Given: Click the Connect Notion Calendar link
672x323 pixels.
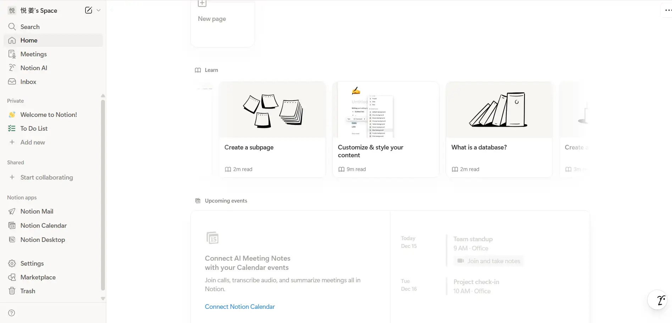Looking at the screenshot, I should 240,307.
